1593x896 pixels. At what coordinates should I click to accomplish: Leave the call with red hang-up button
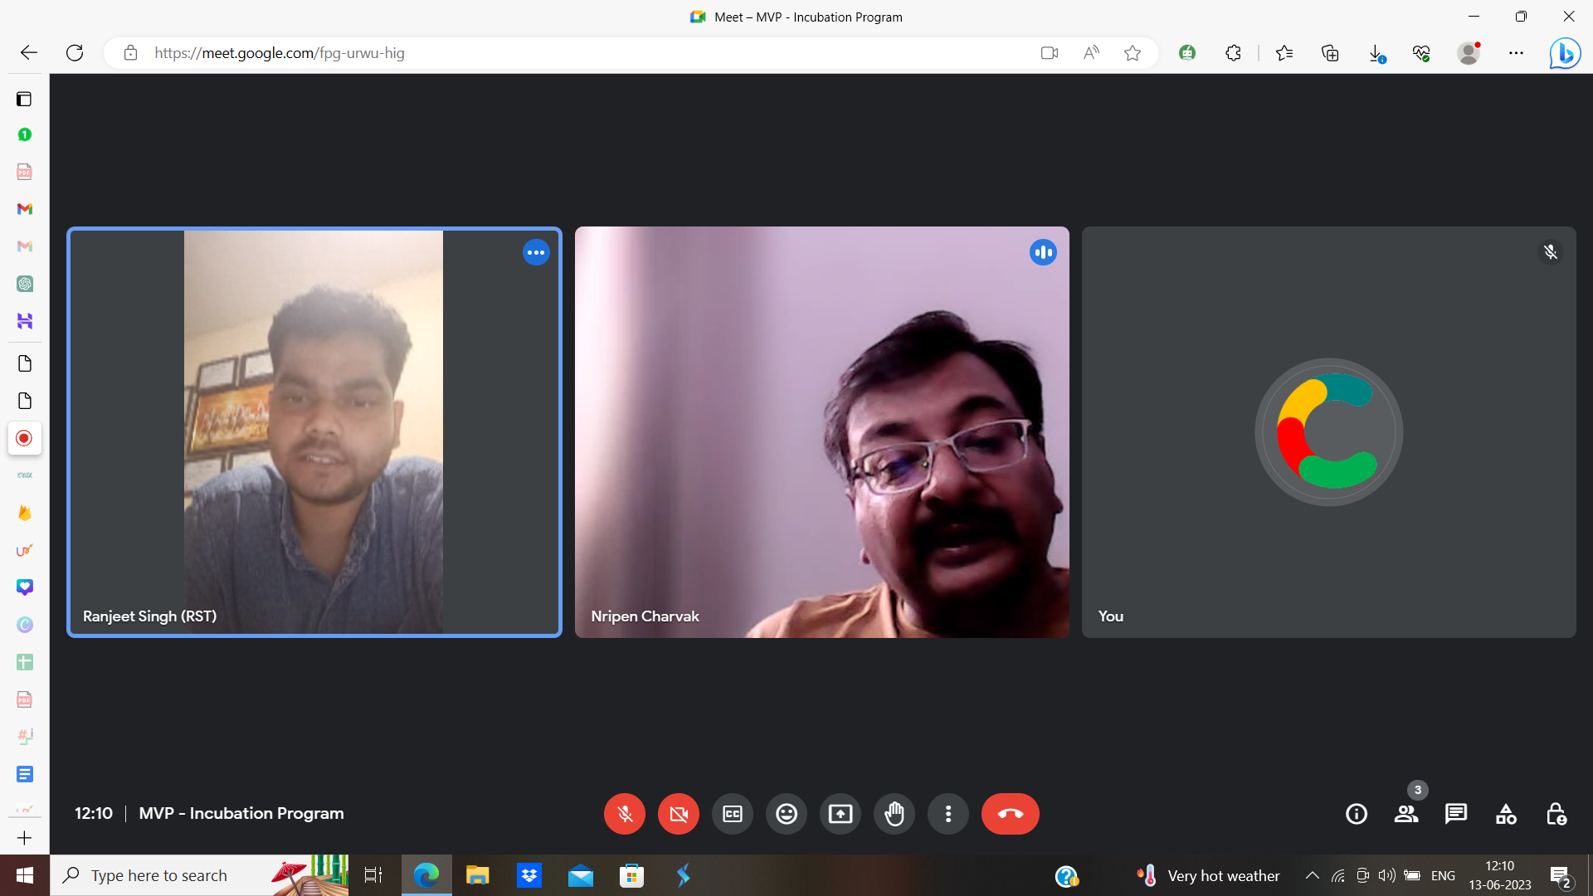[x=1010, y=814]
